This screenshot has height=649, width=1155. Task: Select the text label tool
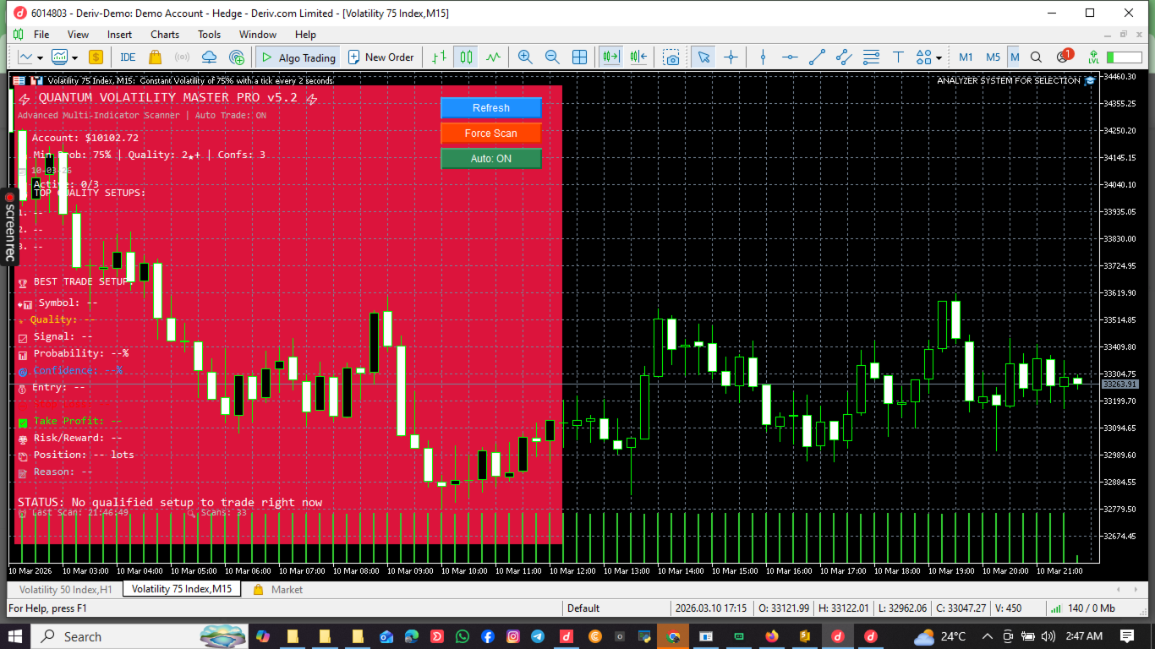pos(898,57)
